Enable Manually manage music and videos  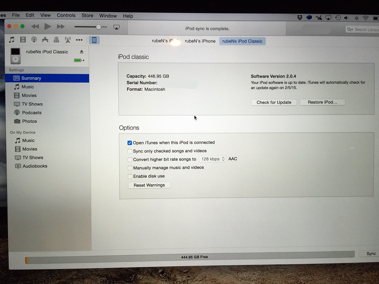click(130, 168)
